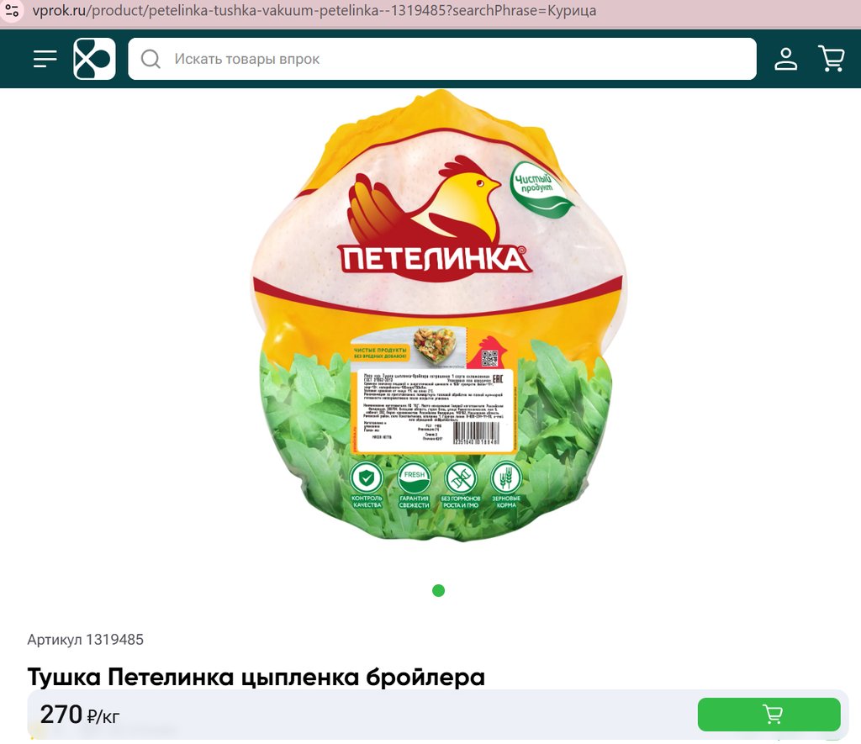Click the site settings icon in address bar
Viewport: 861px width, 744px height.
12,10
